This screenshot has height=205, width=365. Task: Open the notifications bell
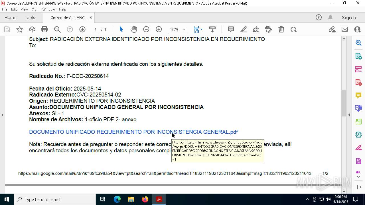330,17
